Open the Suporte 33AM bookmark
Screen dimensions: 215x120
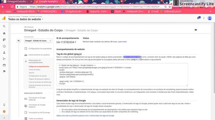coord(97,12)
